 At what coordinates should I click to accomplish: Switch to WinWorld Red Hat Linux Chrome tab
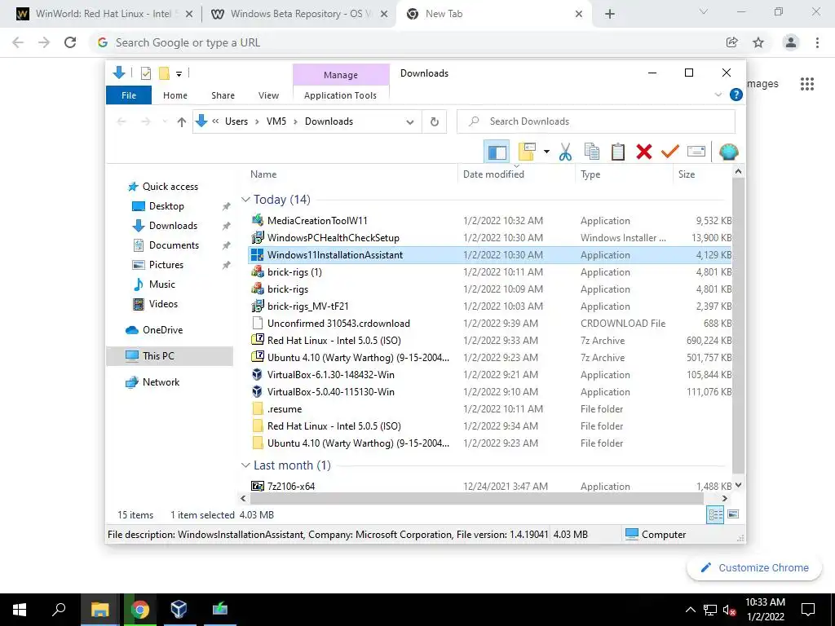tap(104, 14)
